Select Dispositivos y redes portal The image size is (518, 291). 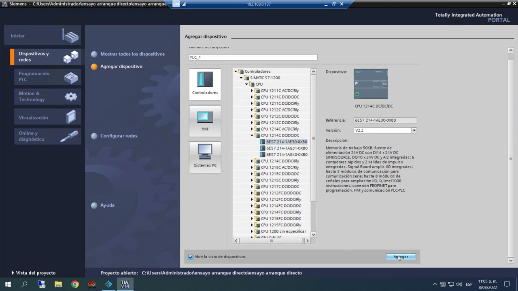tap(45, 57)
